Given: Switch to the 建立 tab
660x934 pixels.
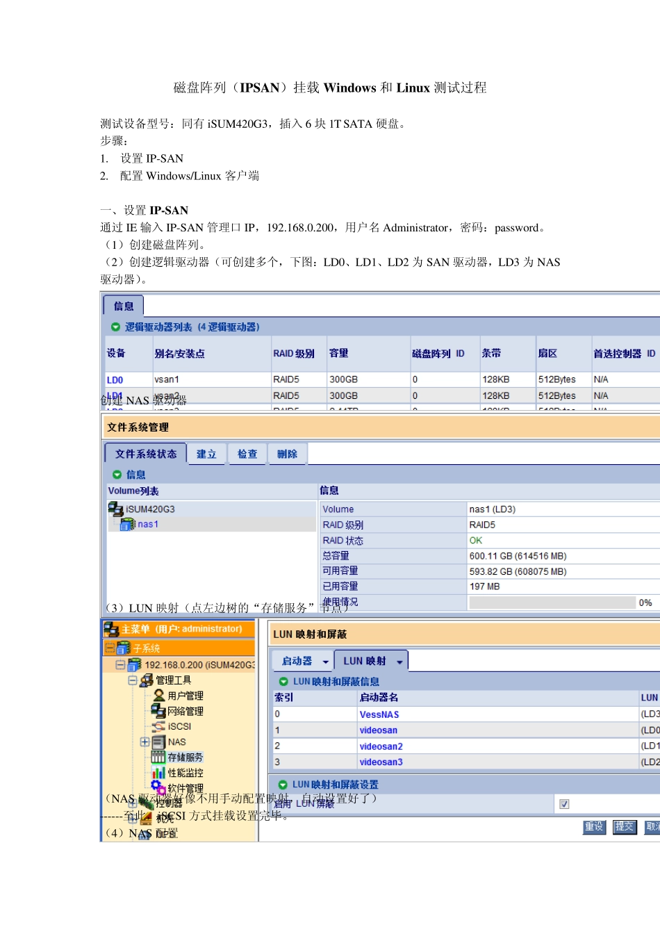Looking at the screenshot, I should click(206, 454).
